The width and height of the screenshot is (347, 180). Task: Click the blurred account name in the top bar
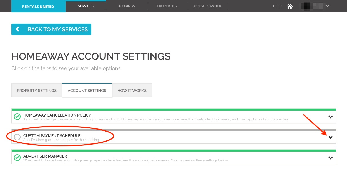point(312,6)
